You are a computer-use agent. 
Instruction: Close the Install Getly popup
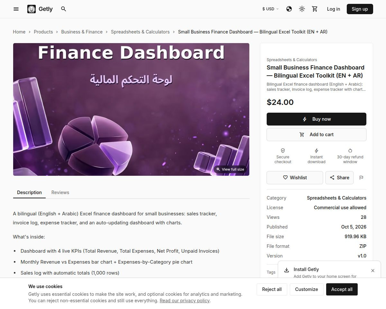[373, 271]
